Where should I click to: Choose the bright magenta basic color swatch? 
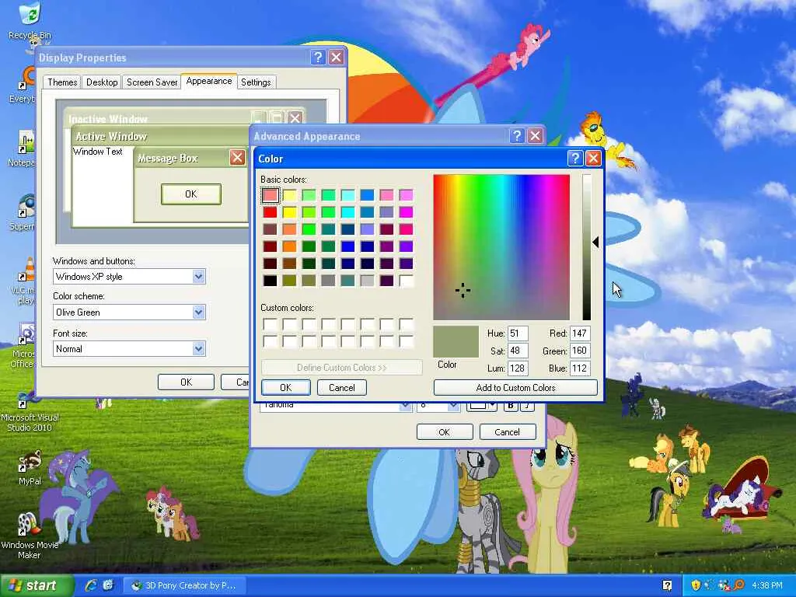pos(406,211)
